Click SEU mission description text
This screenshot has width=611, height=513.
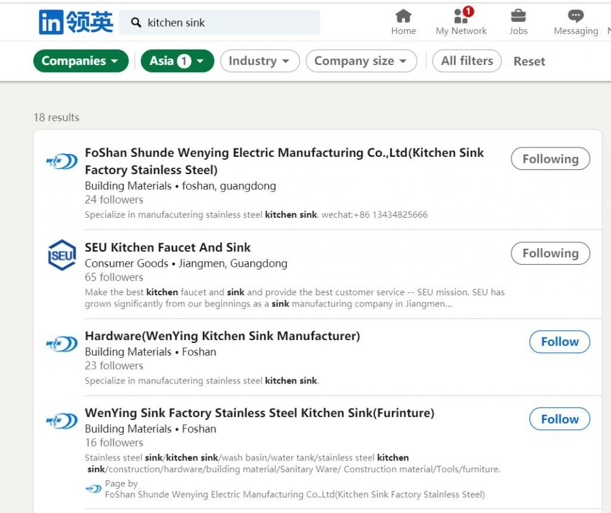295,298
